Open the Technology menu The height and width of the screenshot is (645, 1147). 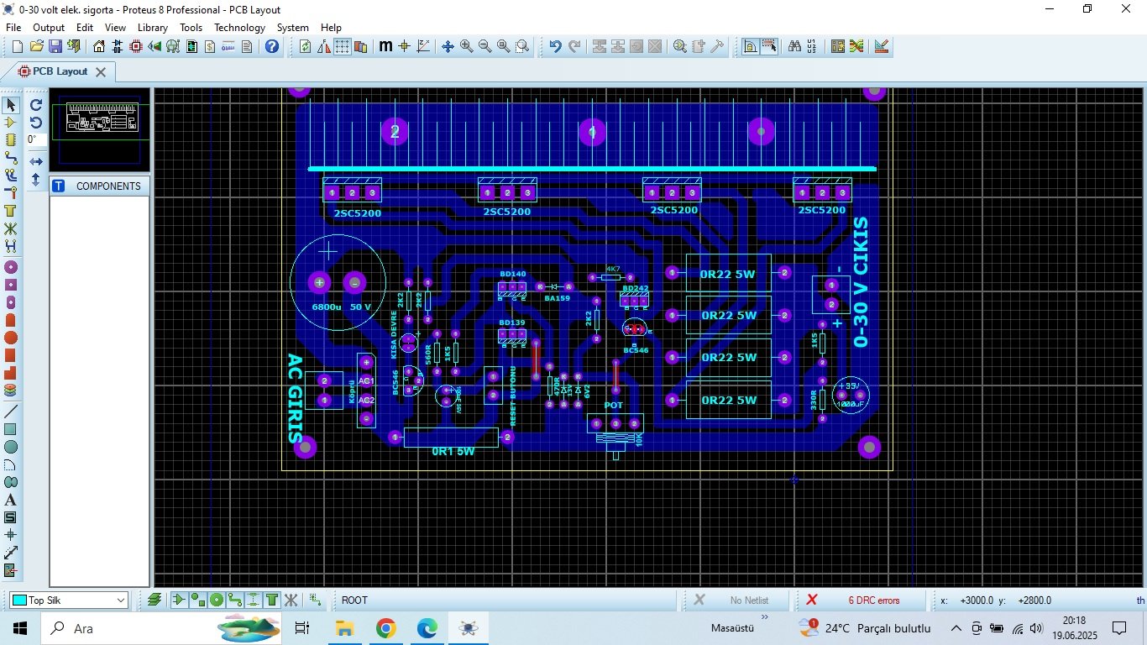239,28
